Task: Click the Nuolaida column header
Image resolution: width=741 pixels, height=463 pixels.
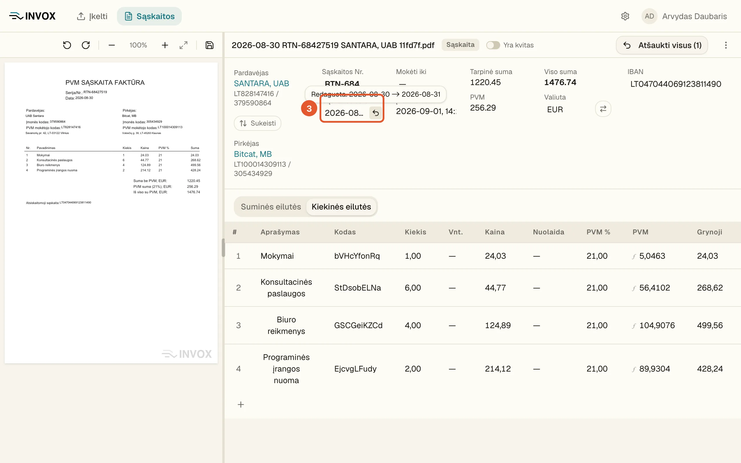Action: click(x=549, y=232)
